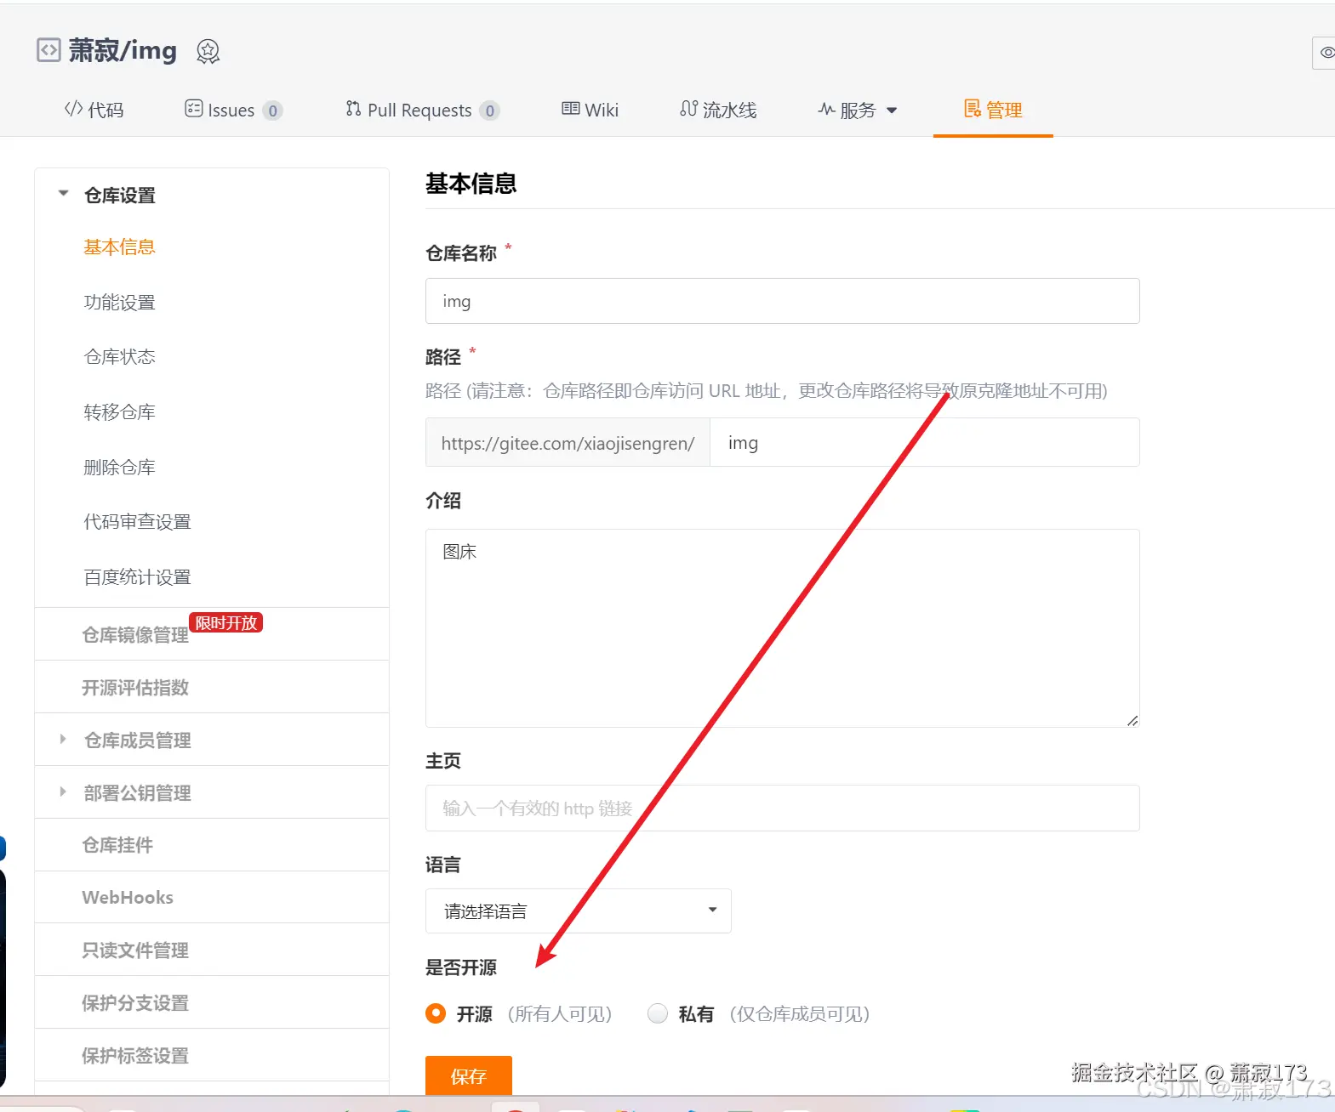1335x1112 pixels.
Task: Open 保护分支设置
Action: [135, 1003]
